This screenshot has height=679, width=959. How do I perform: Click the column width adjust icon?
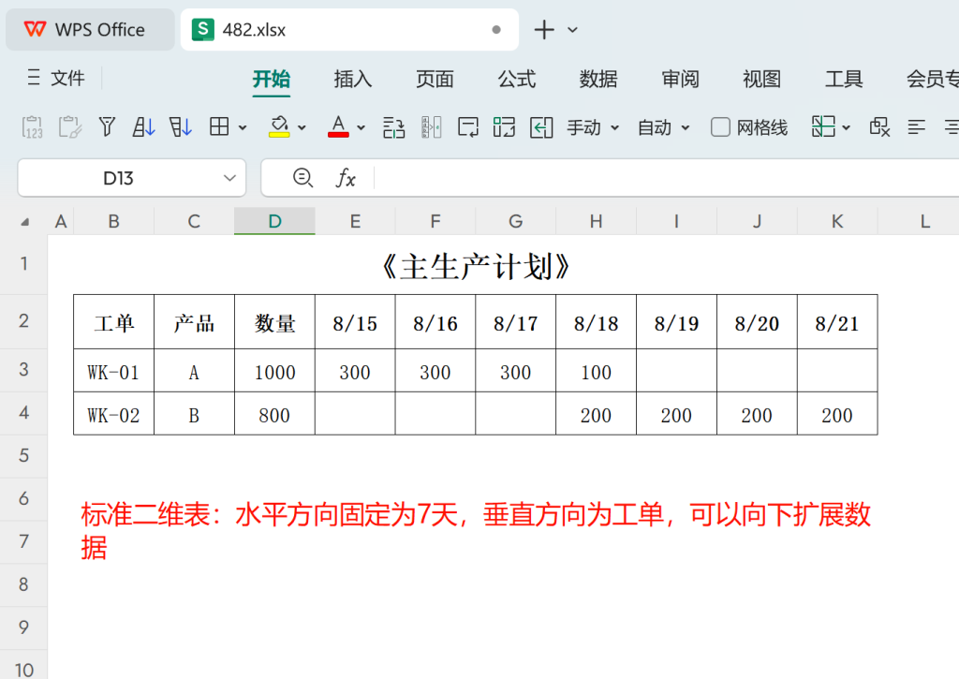pos(431,127)
